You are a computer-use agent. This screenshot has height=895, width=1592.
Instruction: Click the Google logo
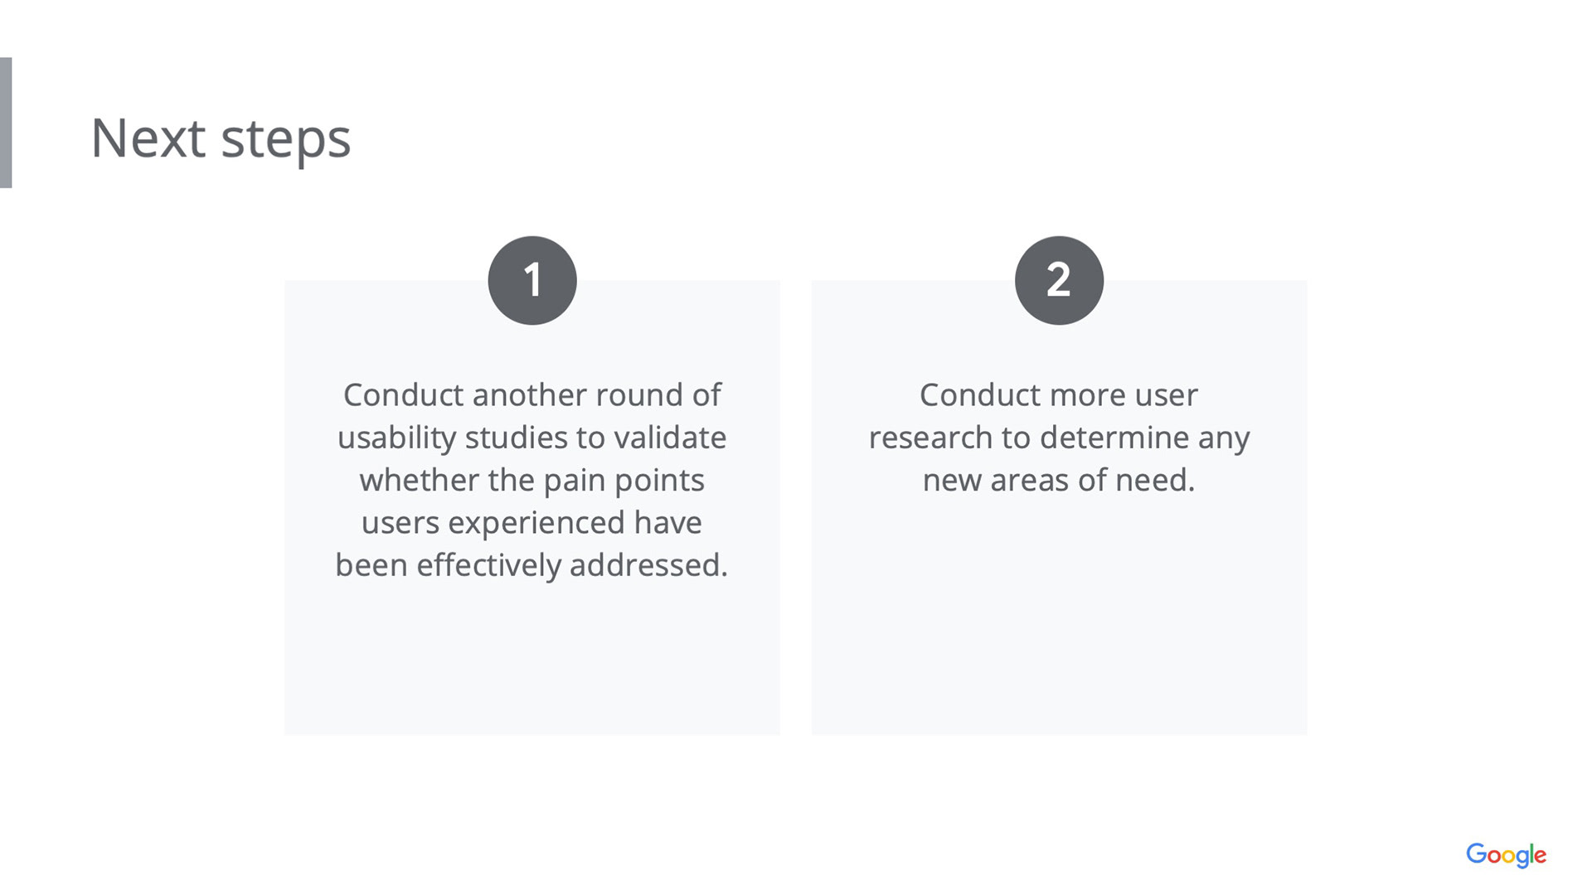click(1506, 854)
